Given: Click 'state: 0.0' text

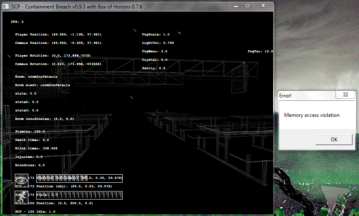Looking at the screenshot, I should tap(26, 94).
